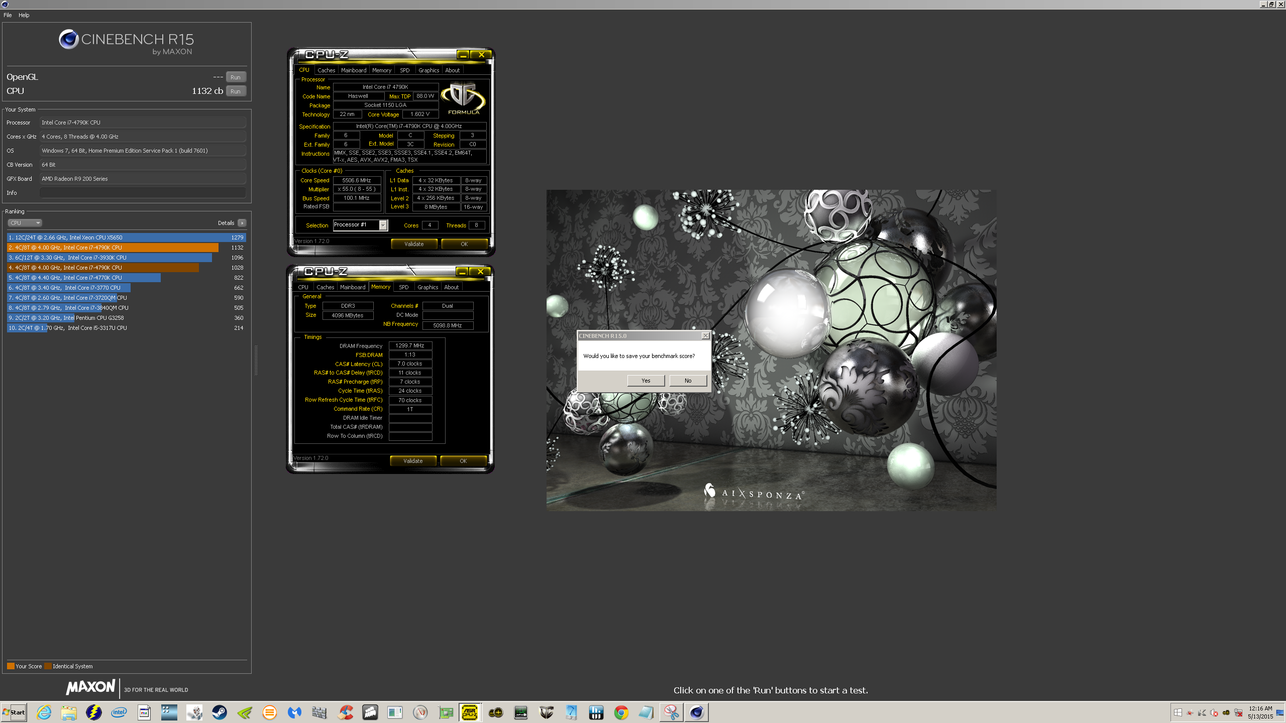The image size is (1286, 723).
Task: Open Google Chrome from the taskbar
Action: click(621, 712)
